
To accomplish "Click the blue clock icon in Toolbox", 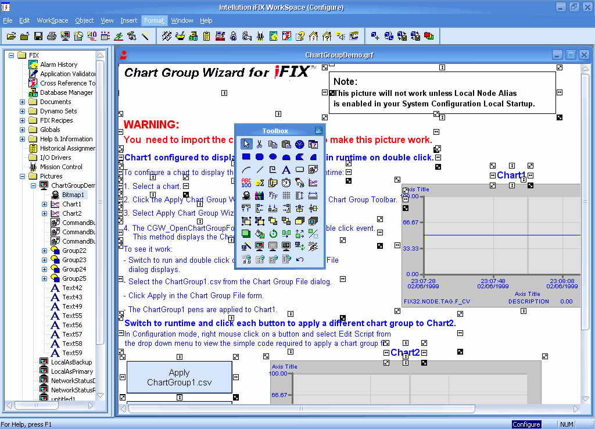I will (300, 144).
